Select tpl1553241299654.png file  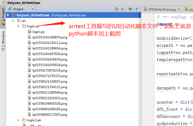pos(50,48)
